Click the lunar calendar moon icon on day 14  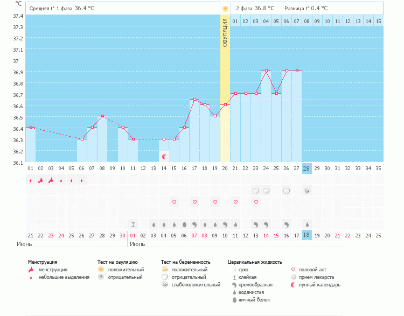click(164, 157)
